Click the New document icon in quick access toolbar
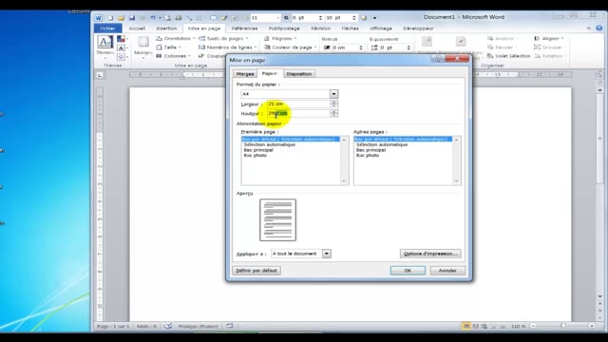Image resolution: width=608 pixels, height=342 pixels. pos(110,18)
